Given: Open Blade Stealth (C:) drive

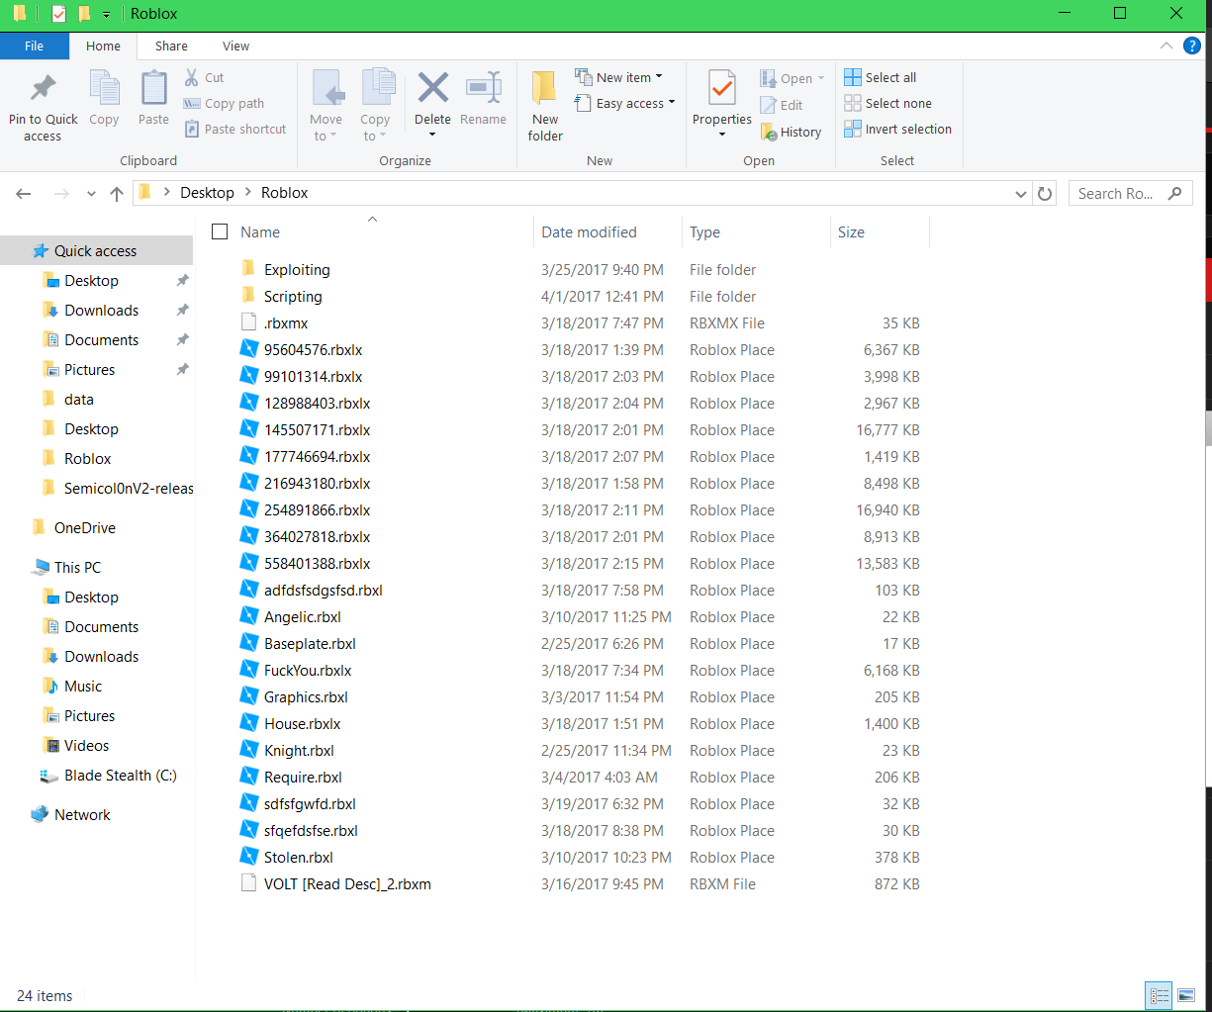Looking at the screenshot, I should 121,776.
